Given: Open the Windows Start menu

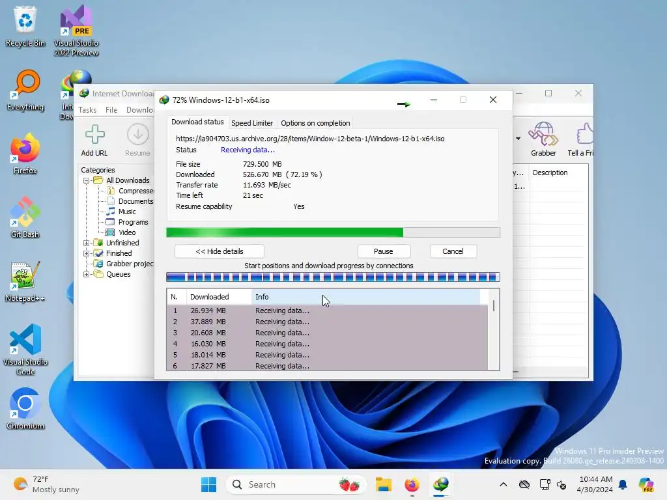Looking at the screenshot, I should (208, 484).
